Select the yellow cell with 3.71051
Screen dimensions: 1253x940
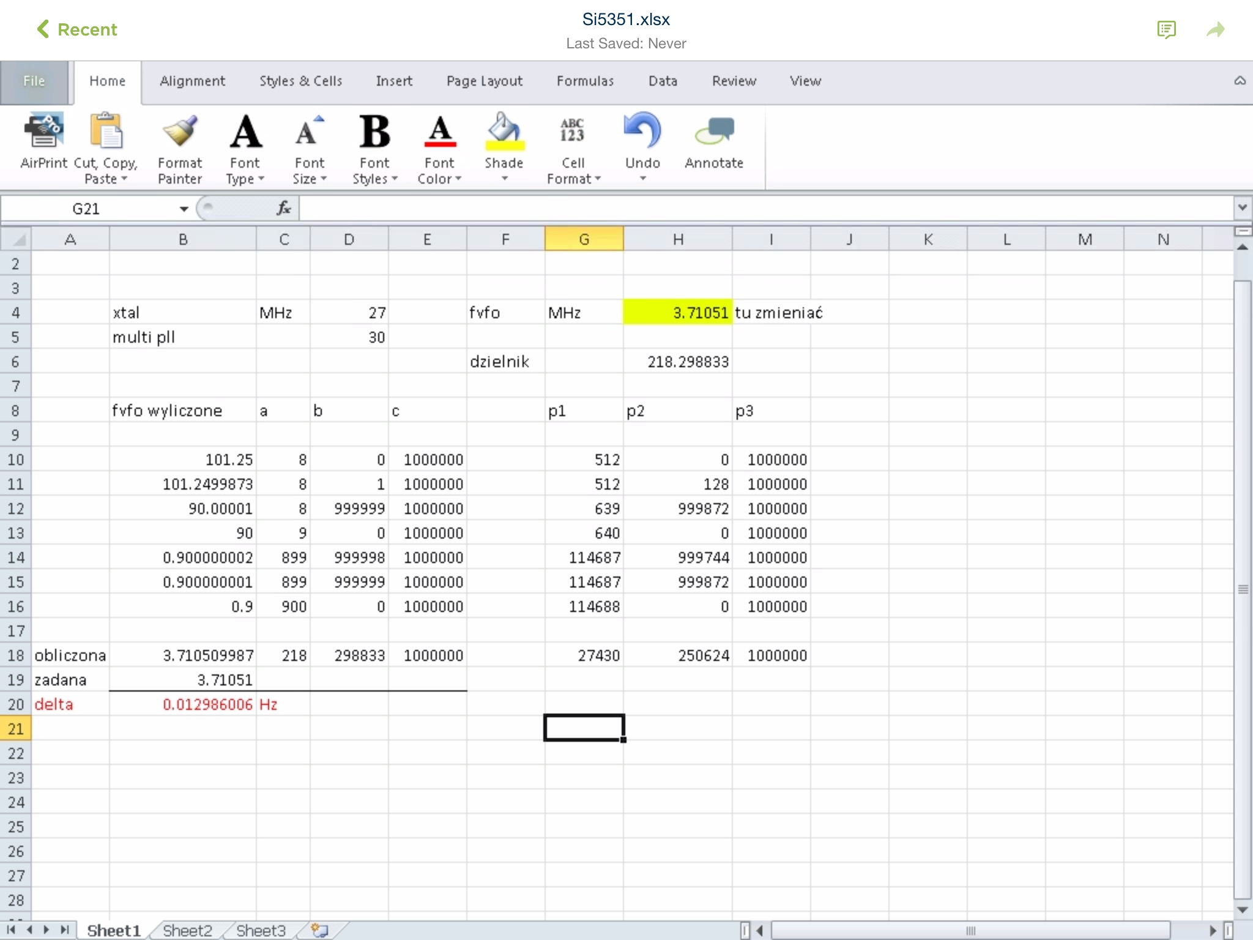tap(677, 313)
